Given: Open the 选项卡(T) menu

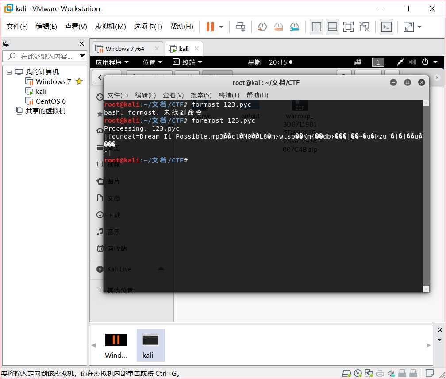Looking at the screenshot, I should point(148,27).
